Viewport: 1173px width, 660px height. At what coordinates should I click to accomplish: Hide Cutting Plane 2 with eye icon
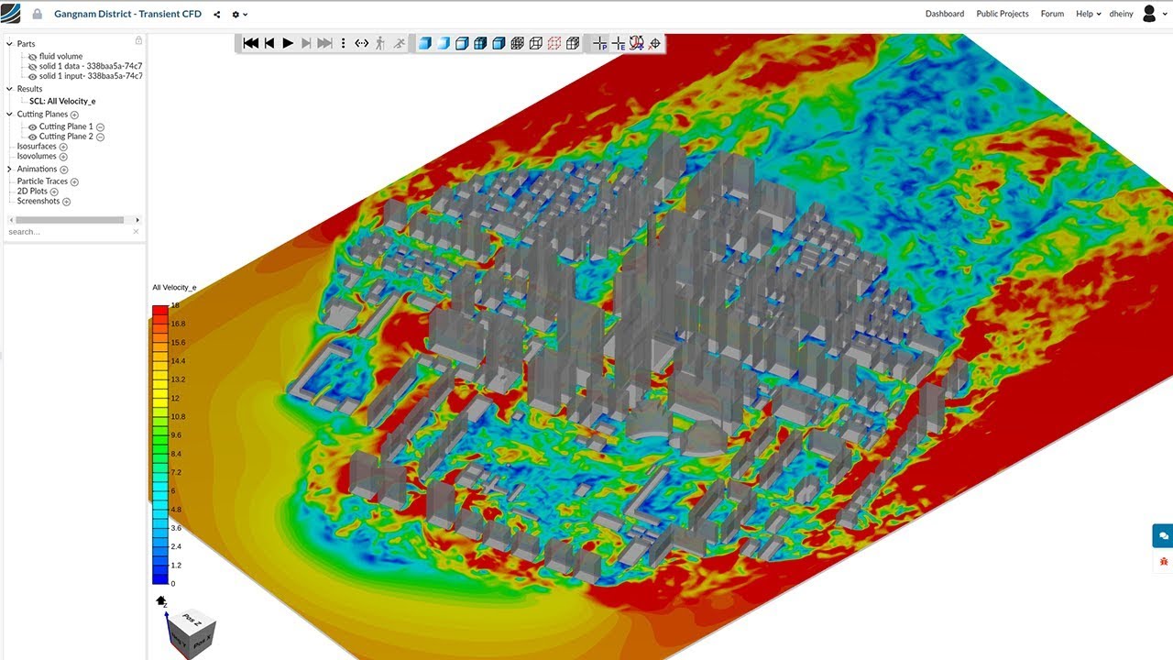coord(33,137)
